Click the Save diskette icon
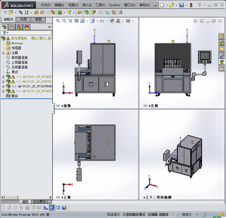 (182, 5)
